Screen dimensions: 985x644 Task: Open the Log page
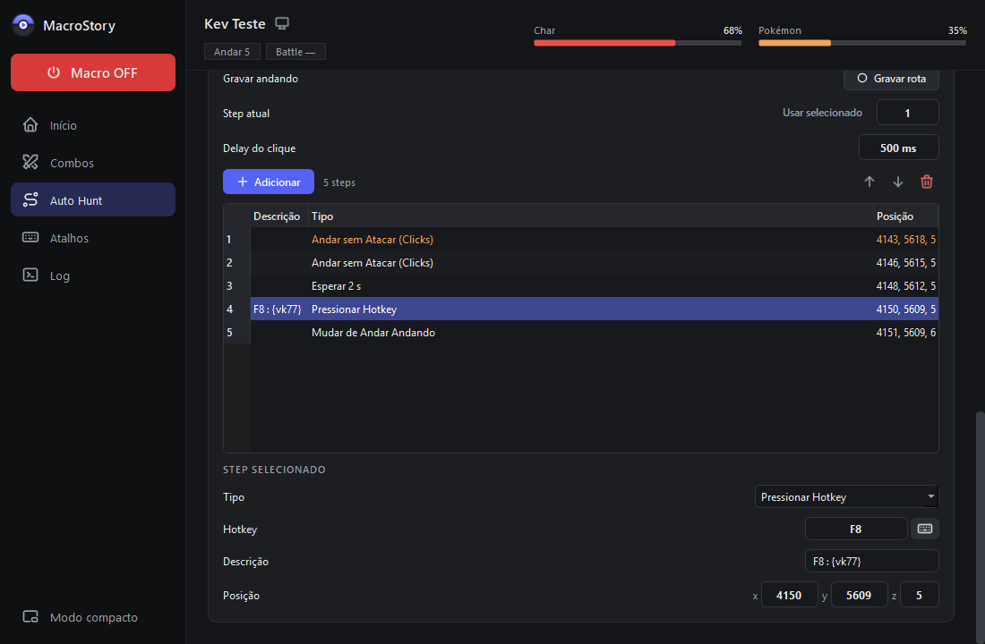coord(93,275)
